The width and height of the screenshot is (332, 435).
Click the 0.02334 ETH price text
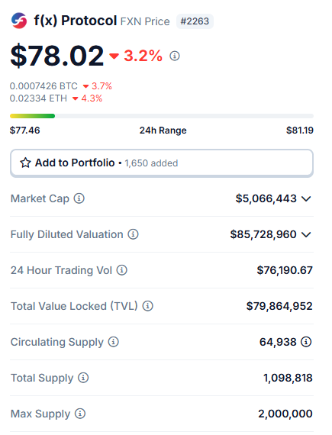[38, 98]
